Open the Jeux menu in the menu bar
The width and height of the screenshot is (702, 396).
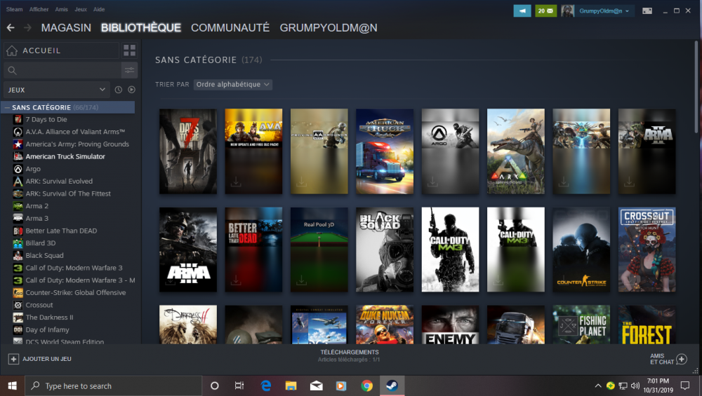81,9
